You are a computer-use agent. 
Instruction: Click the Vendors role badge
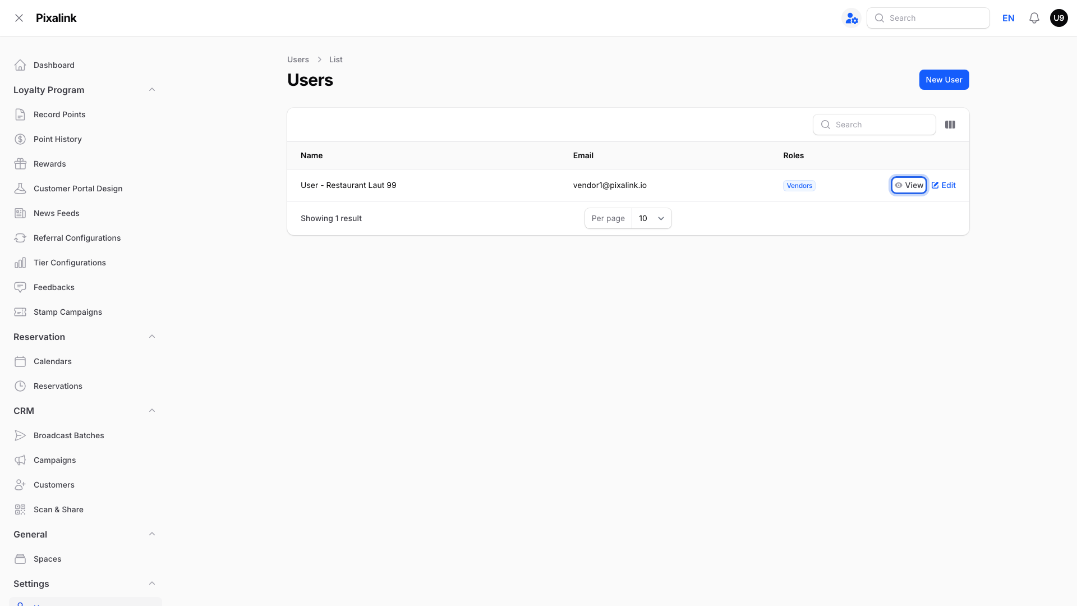799,186
